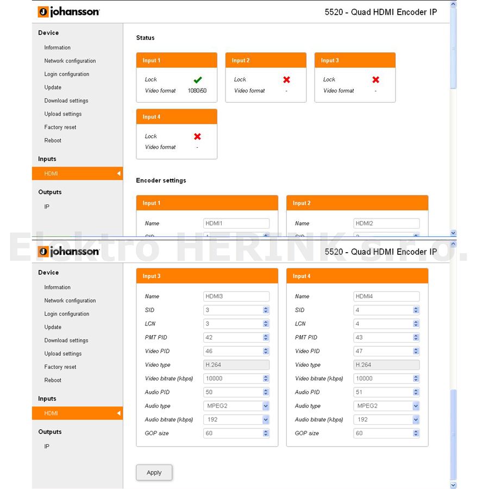Click the Input 1 Name field HDMI1
489x489 pixels.
[236, 223]
